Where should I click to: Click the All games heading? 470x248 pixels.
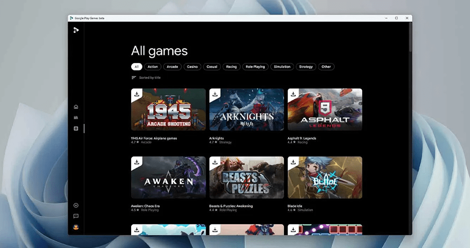tap(159, 51)
